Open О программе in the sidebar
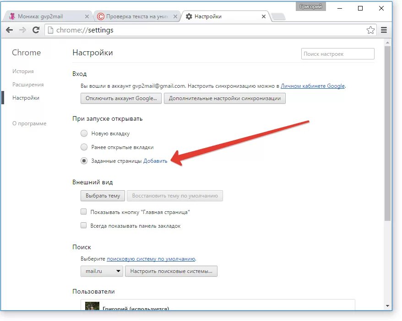 pyautogui.click(x=29, y=123)
